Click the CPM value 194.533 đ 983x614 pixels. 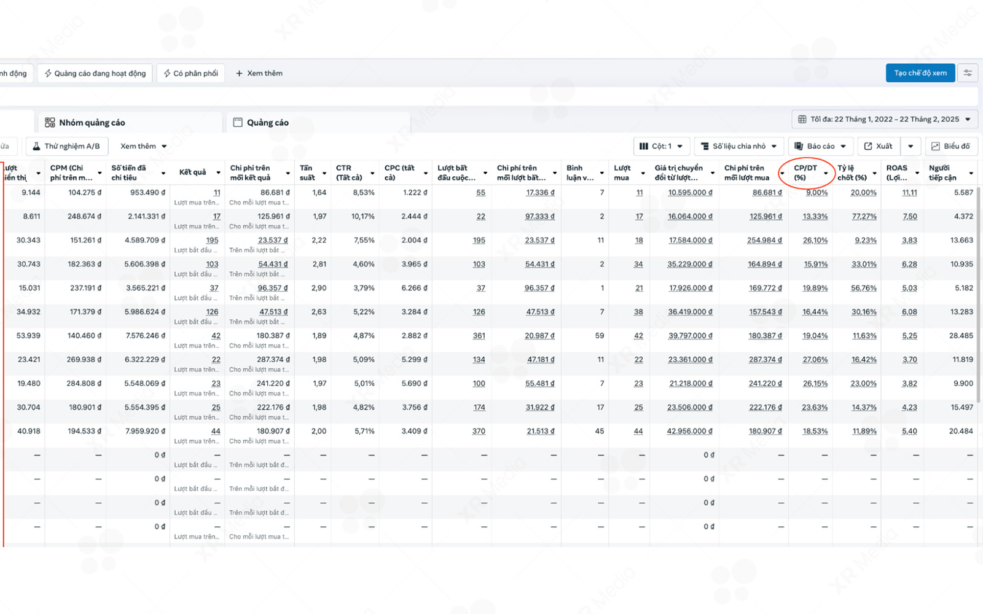85,432
